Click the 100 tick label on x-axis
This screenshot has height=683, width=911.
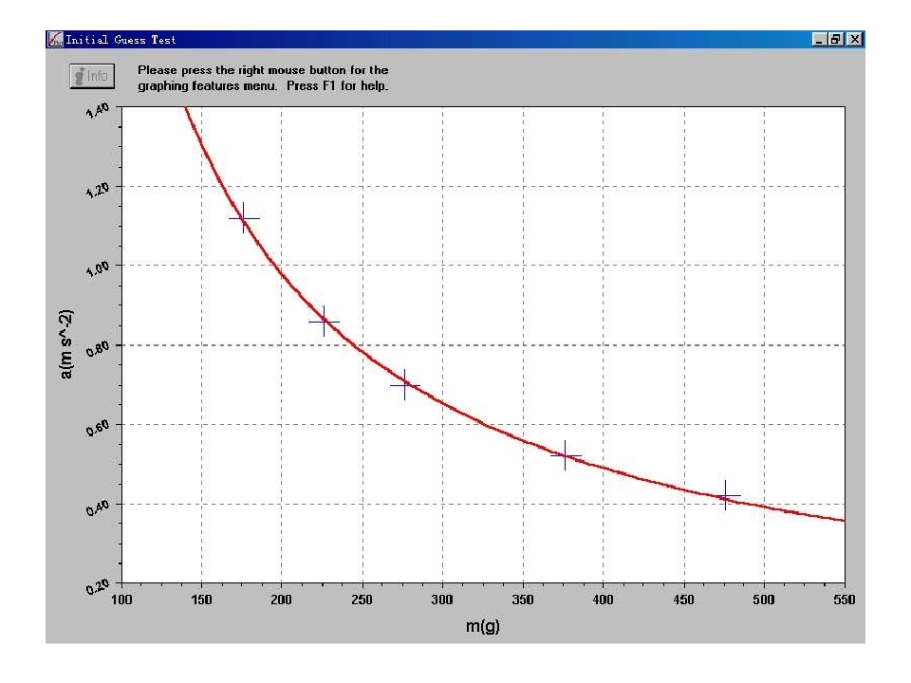pyautogui.click(x=121, y=600)
